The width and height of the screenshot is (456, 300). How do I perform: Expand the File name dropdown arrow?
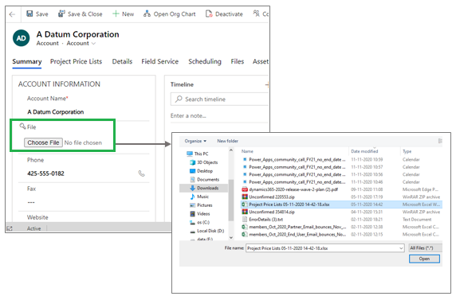click(x=401, y=248)
